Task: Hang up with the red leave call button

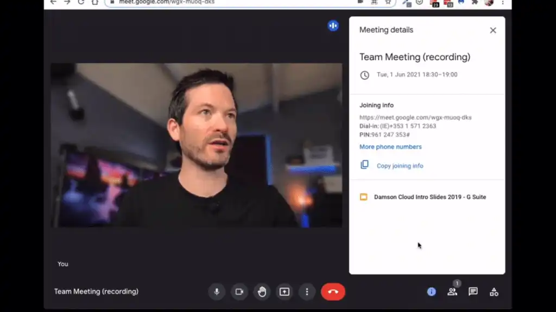Action: (x=333, y=292)
